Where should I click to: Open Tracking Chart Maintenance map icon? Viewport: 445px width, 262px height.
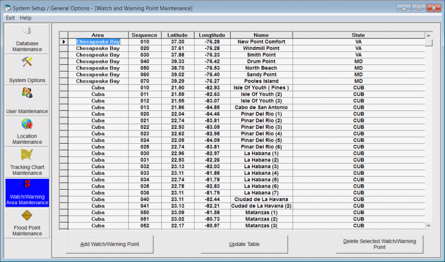pos(27,155)
